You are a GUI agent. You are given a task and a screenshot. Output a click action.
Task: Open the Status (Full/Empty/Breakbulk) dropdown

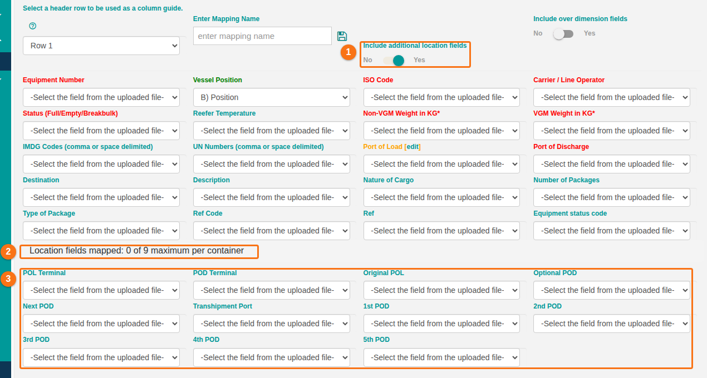coord(101,131)
